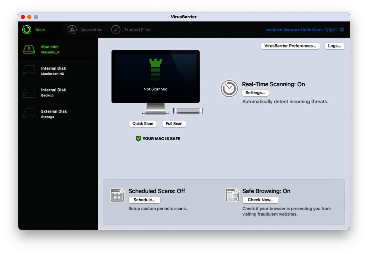Select Internal Disk Macintosh HD
This screenshot has width=368, height=254.
point(53,71)
